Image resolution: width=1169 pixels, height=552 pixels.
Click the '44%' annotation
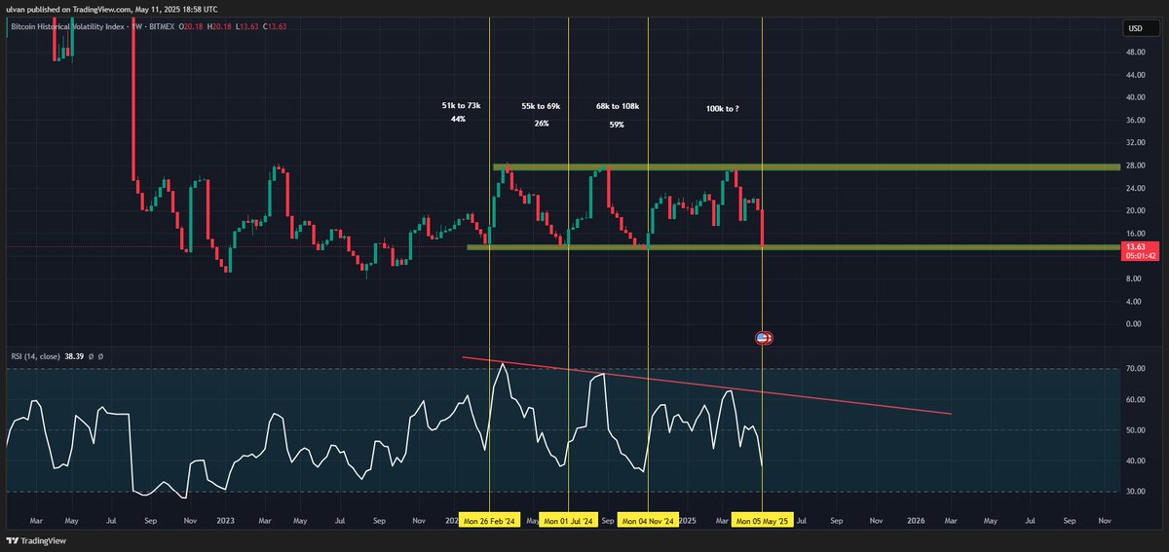click(x=459, y=120)
